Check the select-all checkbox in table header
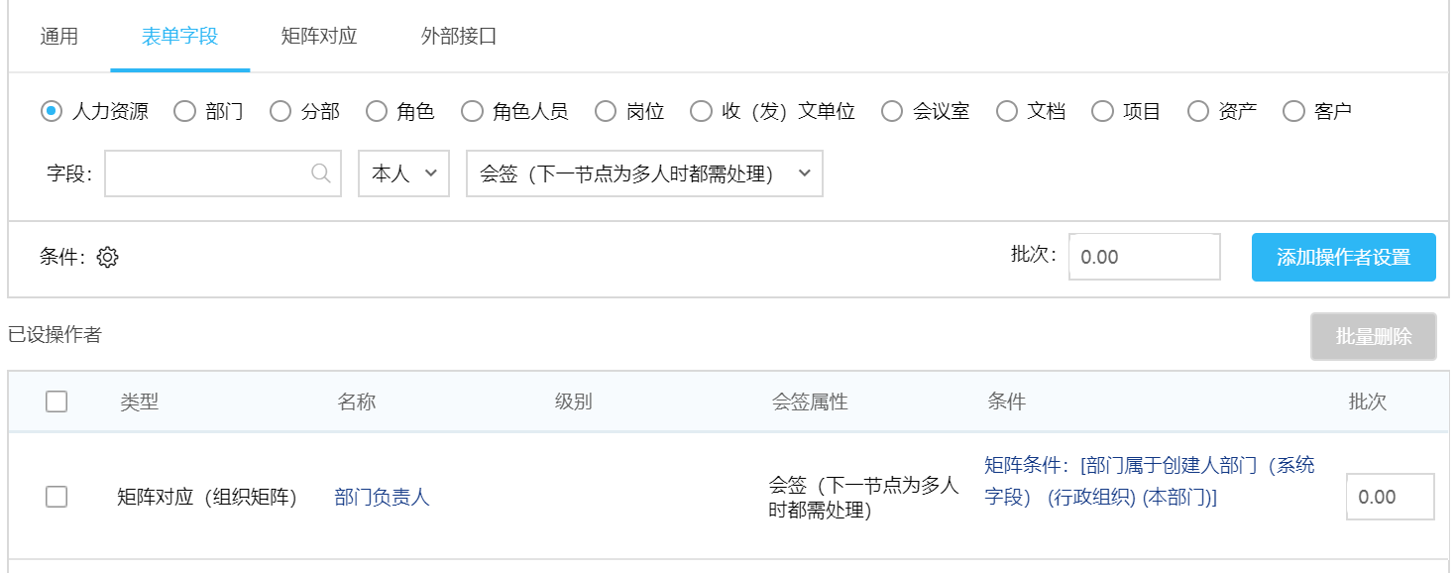Viewport: 1456px width, 573px height. tap(56, 401)
